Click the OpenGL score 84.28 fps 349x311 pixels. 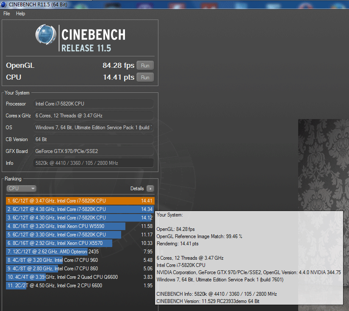(x=119, y=65)
